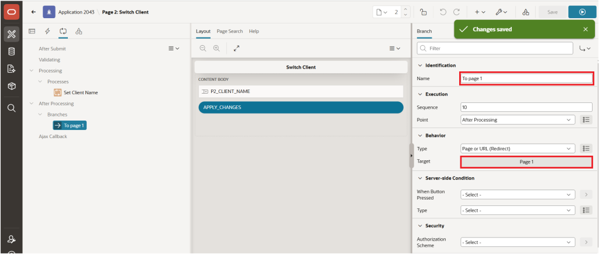Collapse the Identification section
Image resolution: width=599 pixels, height=254 pixels.
coord(420,66)
